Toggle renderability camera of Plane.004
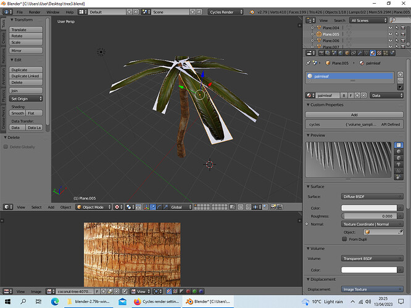Screen dimensions: 411x308 point(403,28)
